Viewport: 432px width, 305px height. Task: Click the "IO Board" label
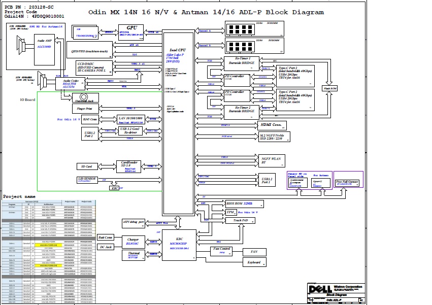[x=27, y=100]
